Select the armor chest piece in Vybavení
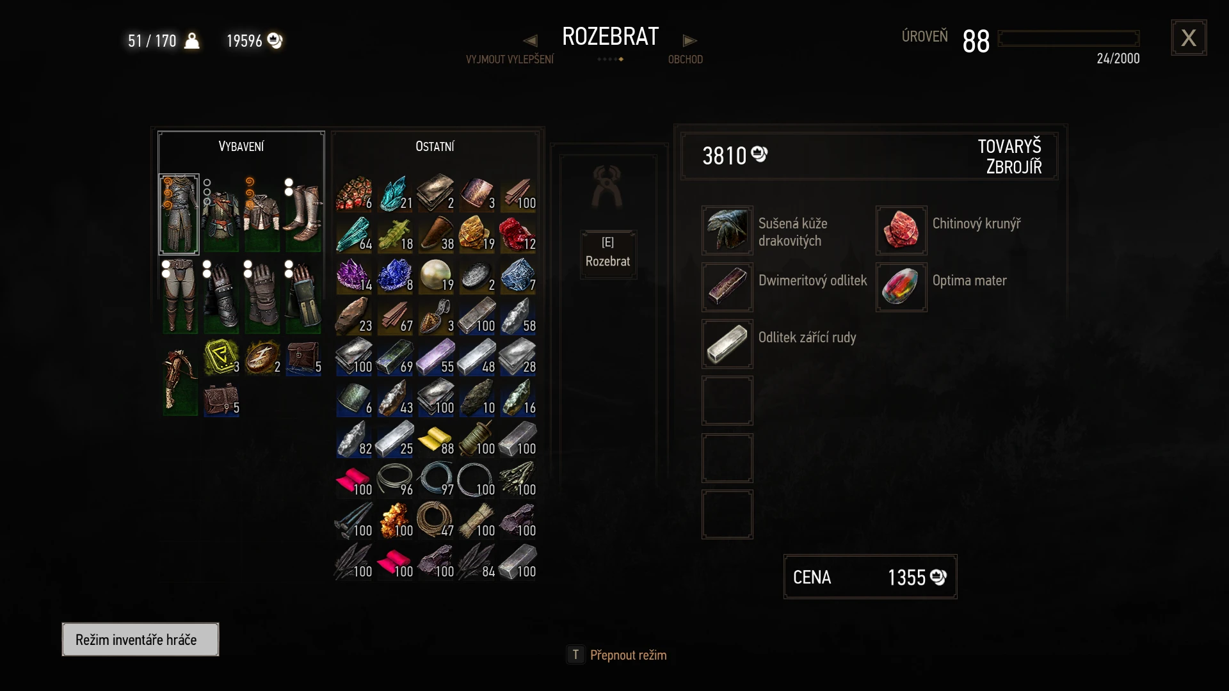The width and height of the screenshot is (1229, 691). click(x=179, y=214)
